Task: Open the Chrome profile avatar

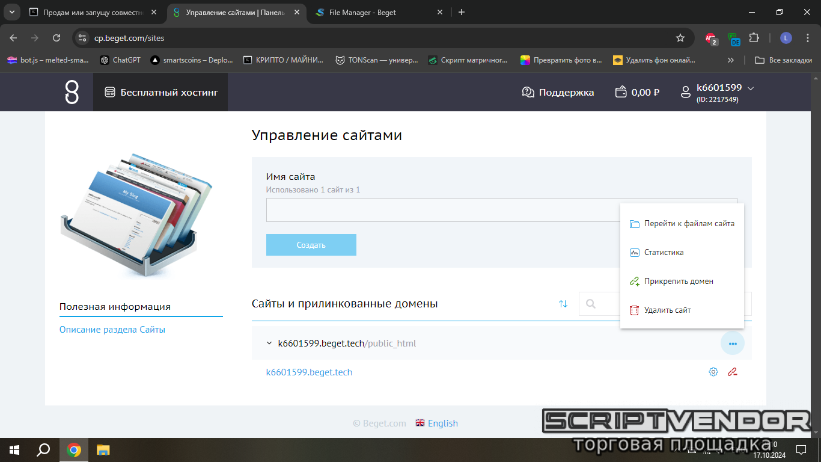Action: coord(786,38)
